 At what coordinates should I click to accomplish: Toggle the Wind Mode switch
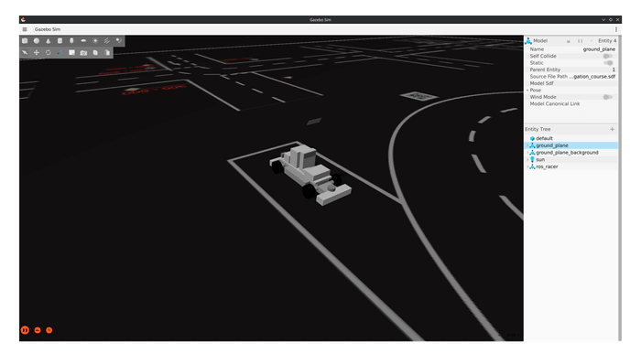point(607,97)
